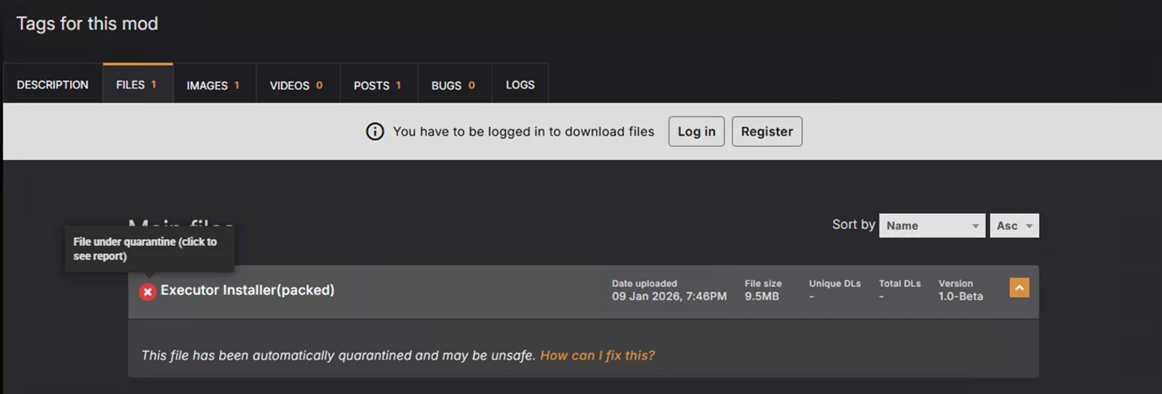This screenshot has height=394, width=1162.
Task: Click the Register button
Action: 767,131
